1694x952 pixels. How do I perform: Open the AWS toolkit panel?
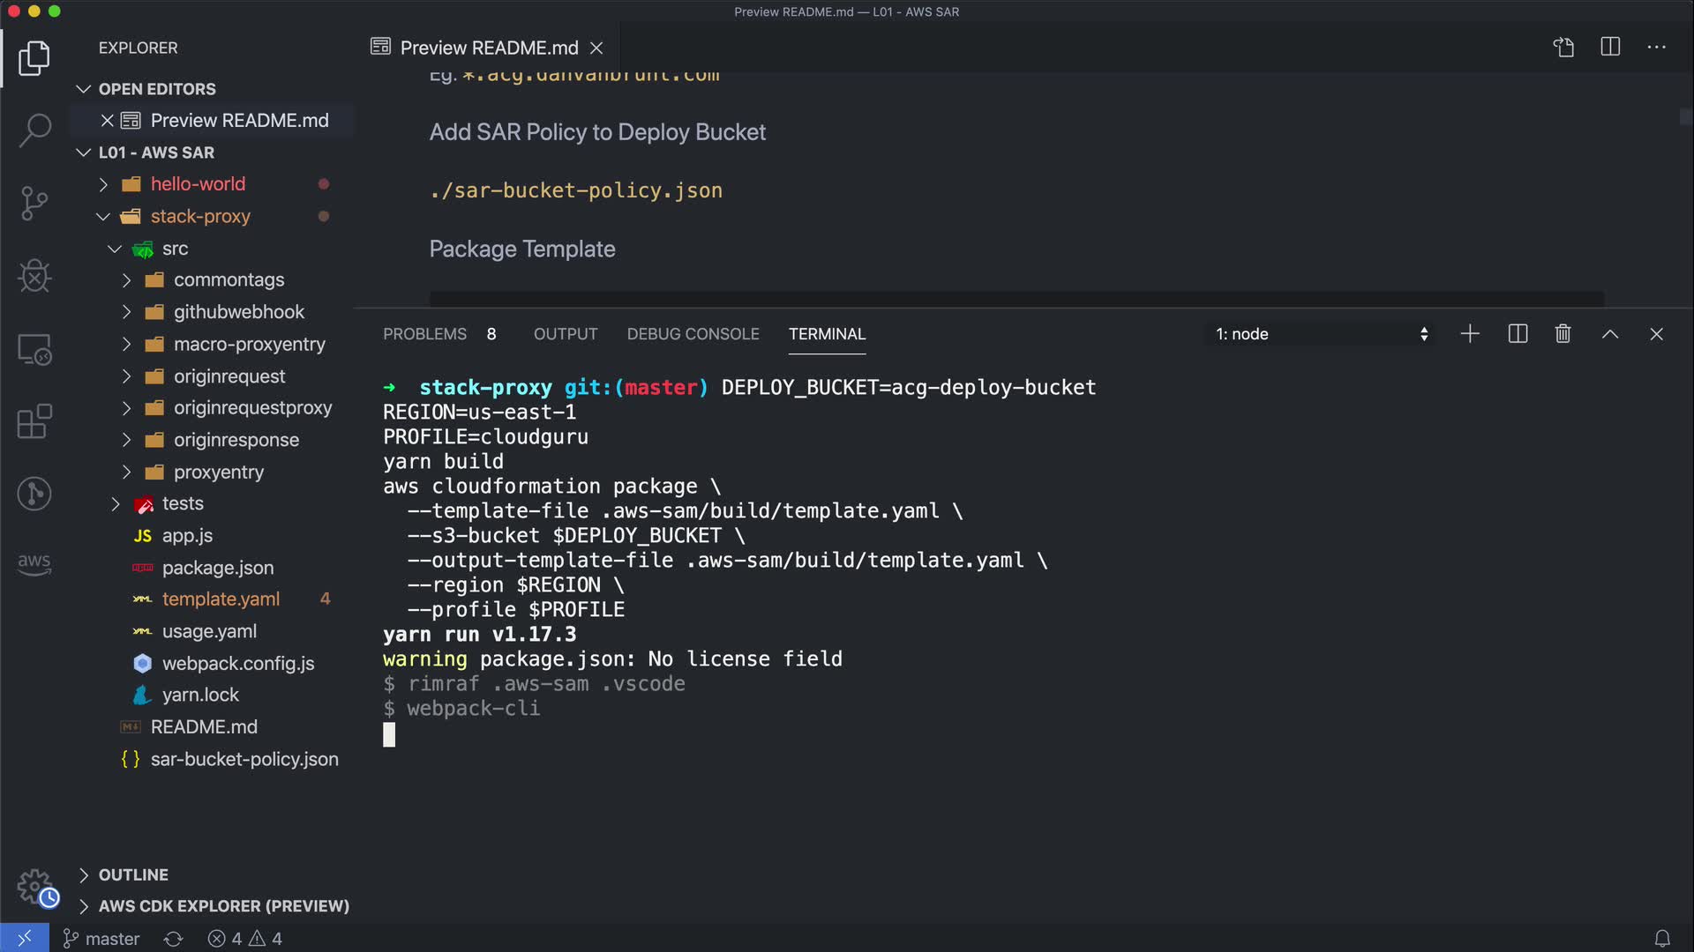(34, 563)
